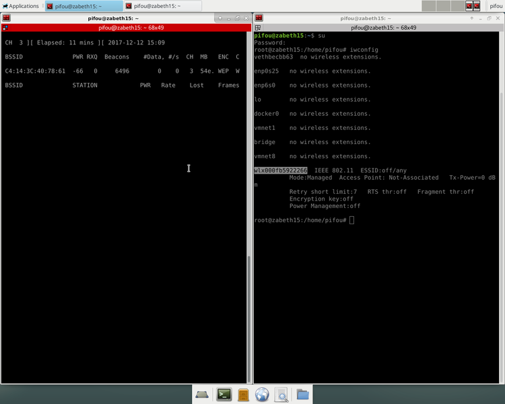Open right terminal window menu icon
The image size is (505, 404).
[260, 18]
